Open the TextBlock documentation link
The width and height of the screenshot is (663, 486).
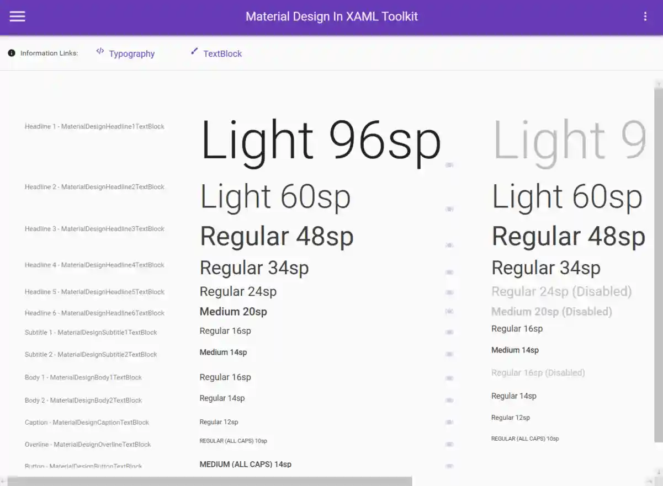(x=223, y=54)
